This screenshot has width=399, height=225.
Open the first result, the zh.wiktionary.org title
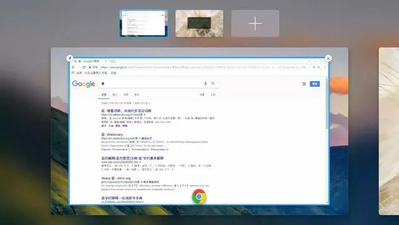click(x=126, y=111)
